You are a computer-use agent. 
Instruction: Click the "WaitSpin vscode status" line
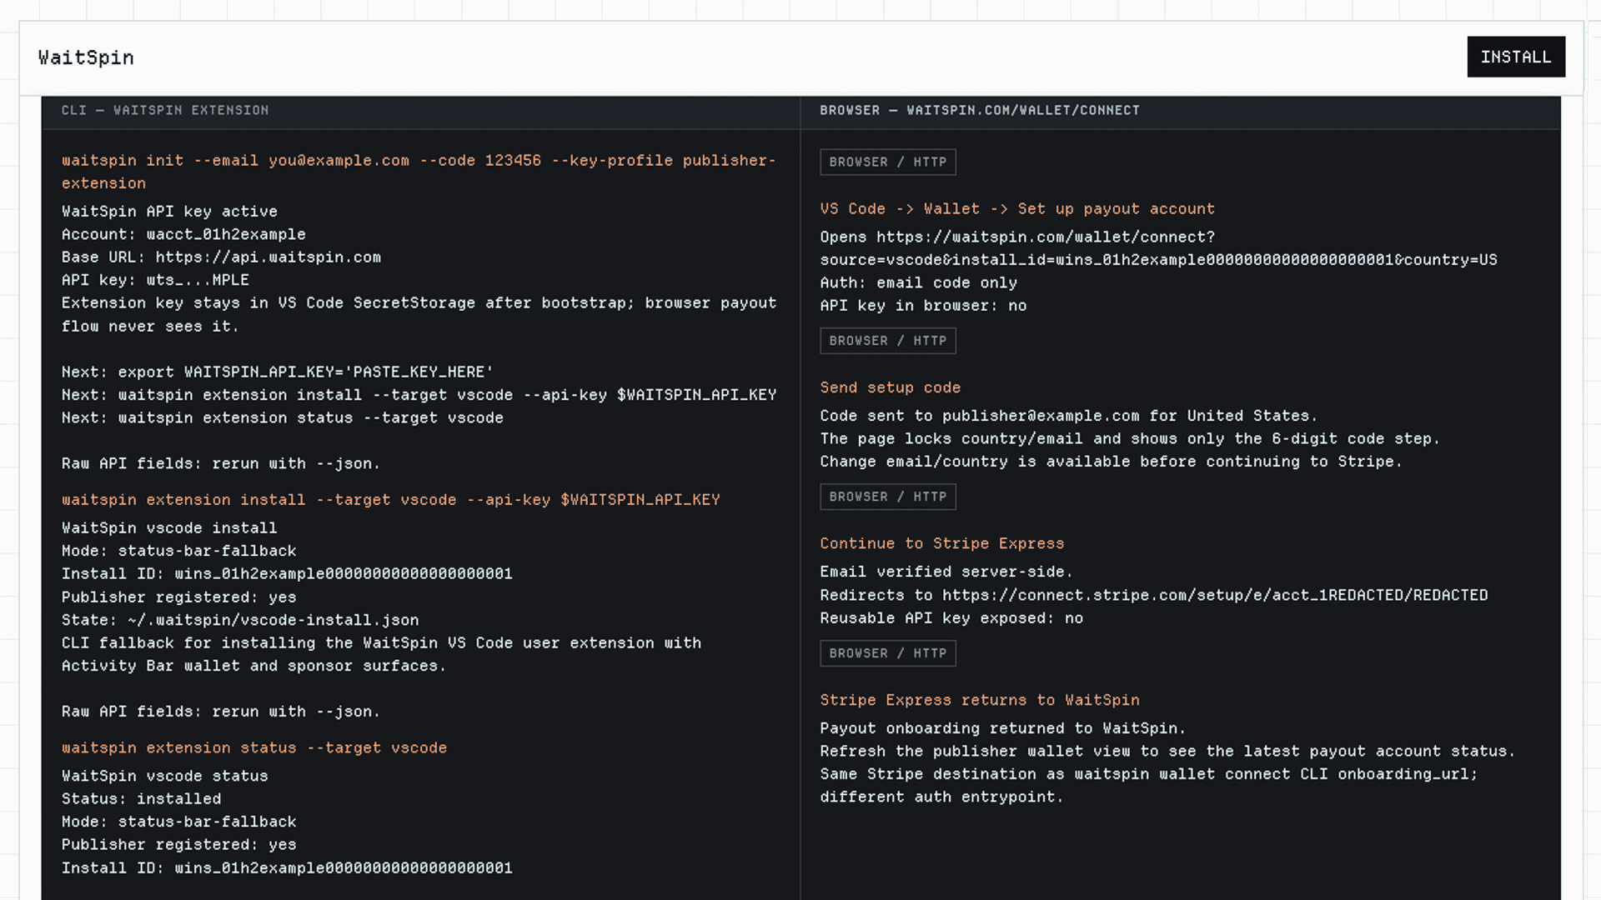point(165,776)
